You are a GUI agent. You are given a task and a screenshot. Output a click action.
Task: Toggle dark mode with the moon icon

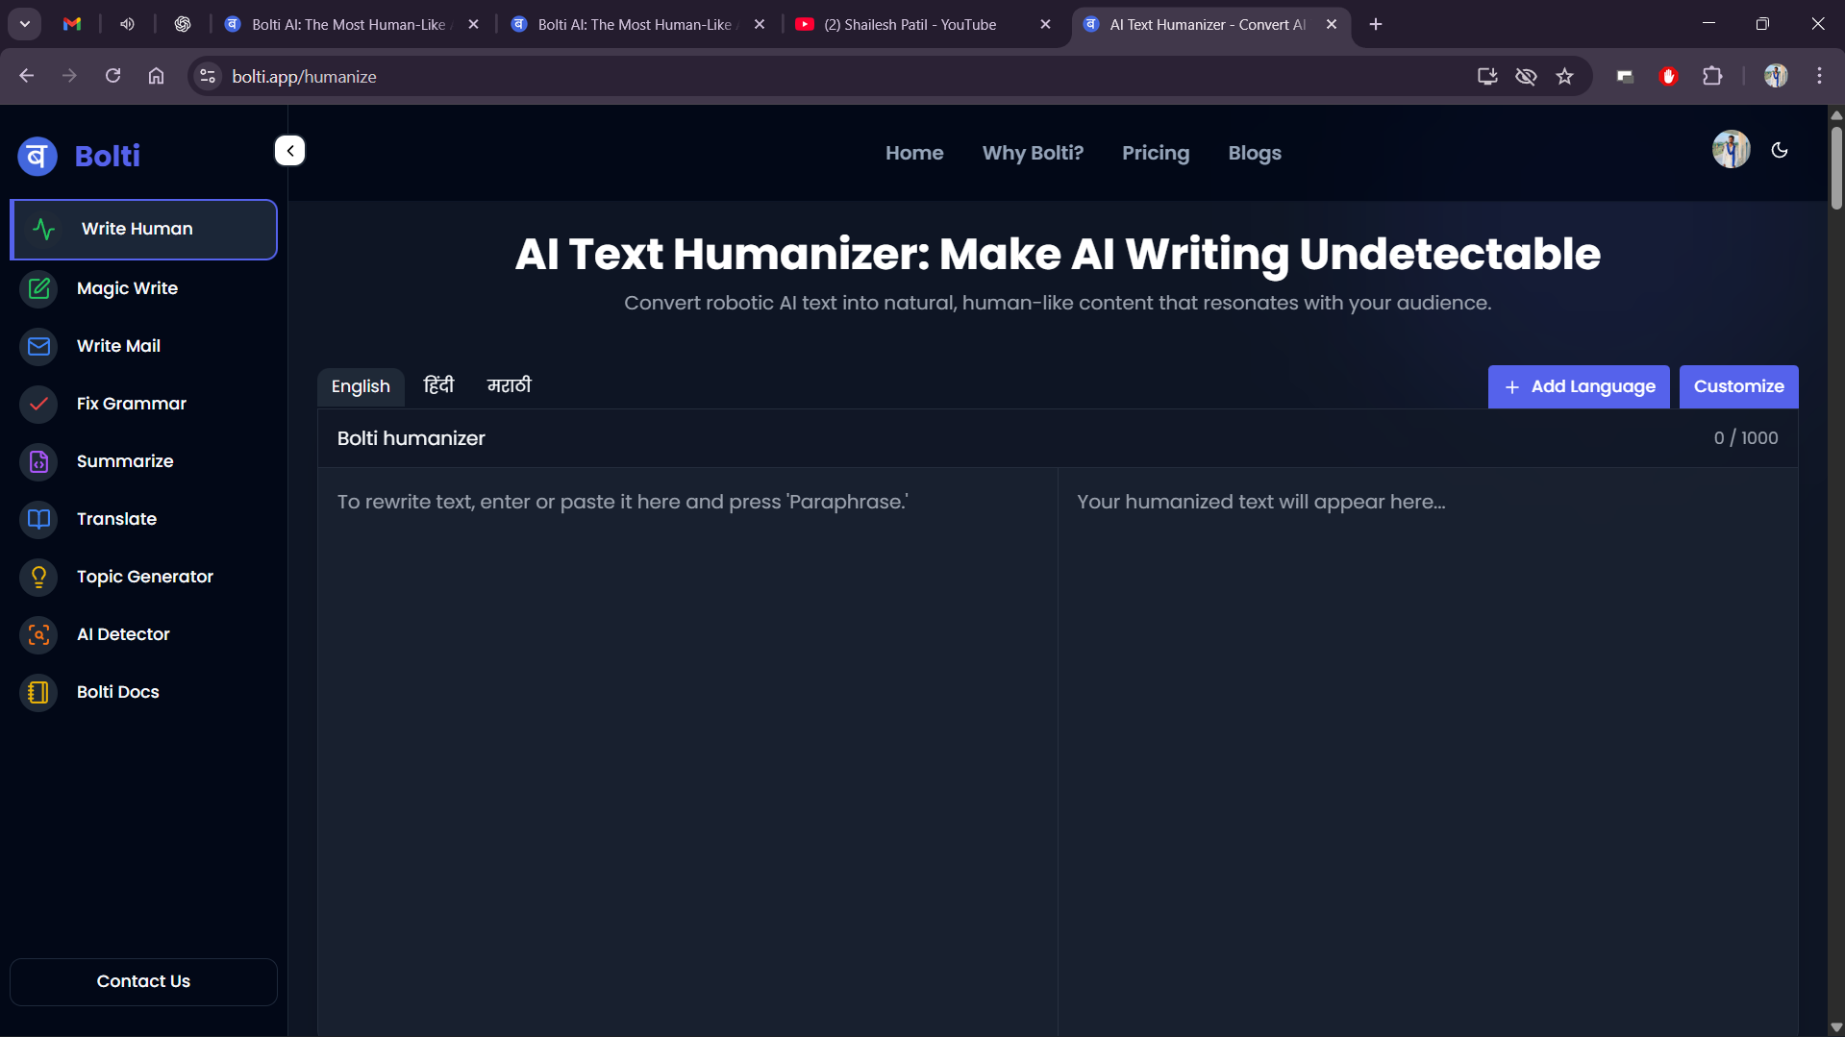[x=1779, y=150]
